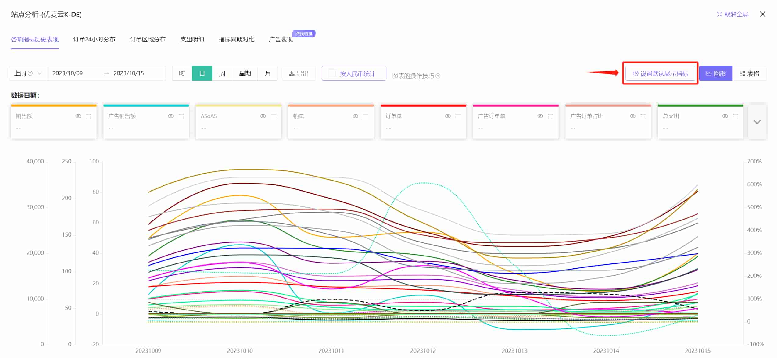This screenshot has width=777, height=358.
Task: Open the 支出明细 tab
Action: click(x=192, y=39)
